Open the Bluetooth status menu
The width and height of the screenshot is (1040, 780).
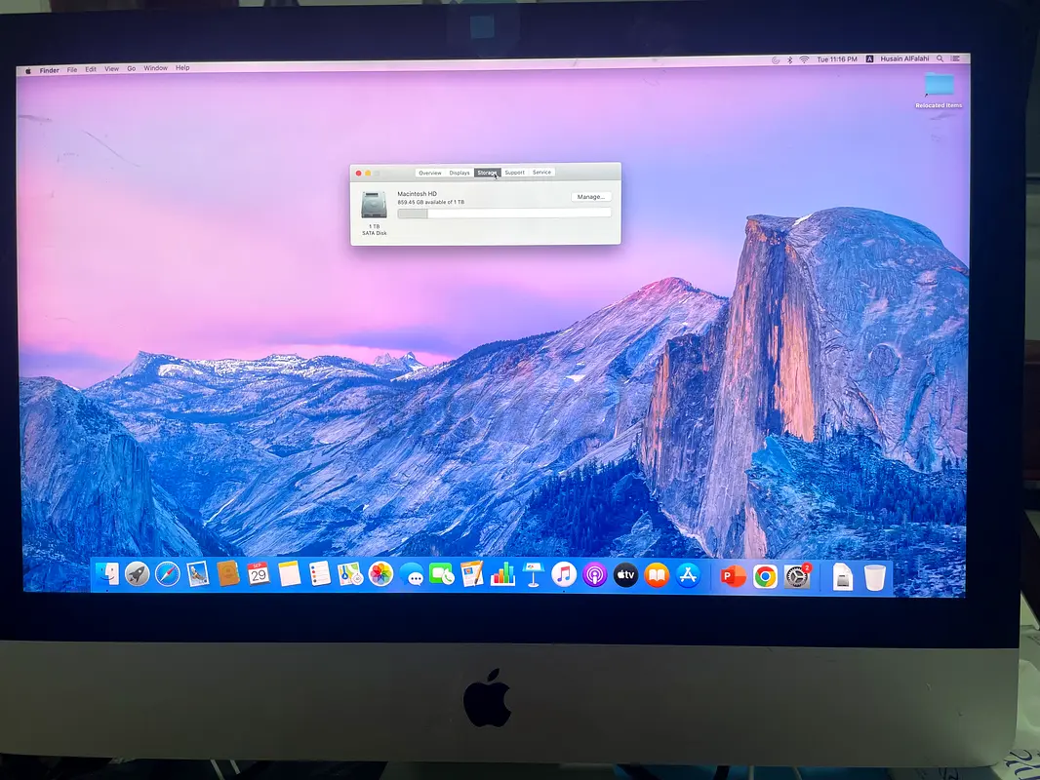point(790,59)
